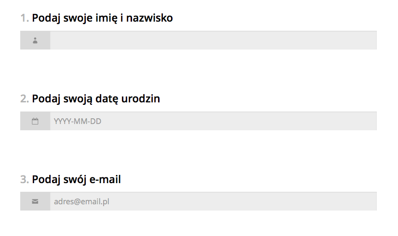Click the far right end of date field
This screenshot has height=236, width=398.
pos(372,121)
